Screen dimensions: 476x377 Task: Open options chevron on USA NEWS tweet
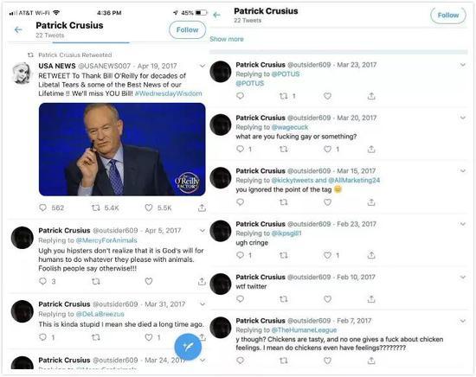click(x=203, y=66)
